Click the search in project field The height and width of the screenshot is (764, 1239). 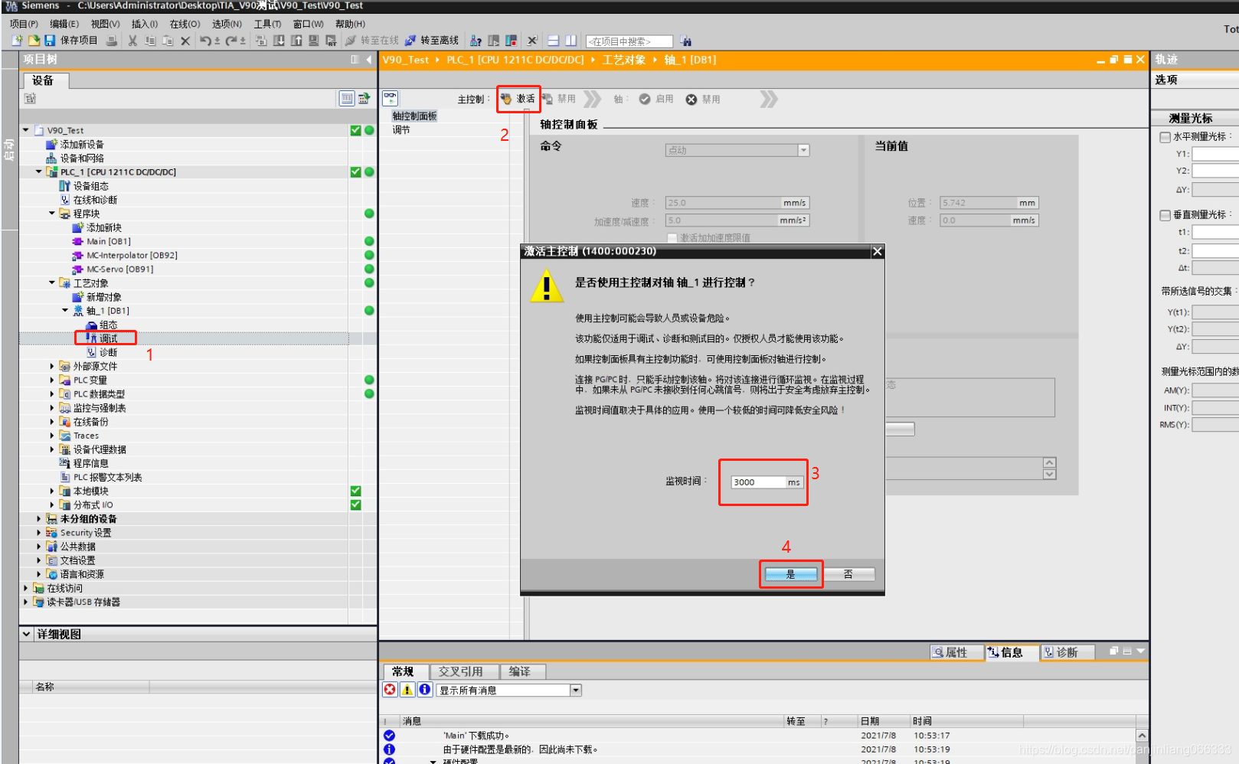629,41
